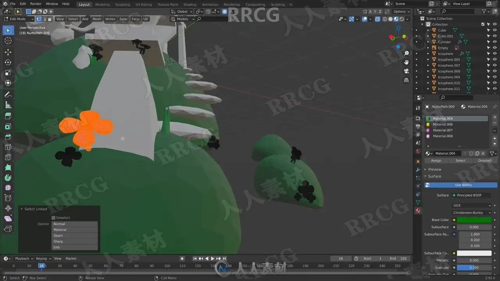The image size is (500, 281).
Task: Open the Material properties tab
Action: coord(418,211)
